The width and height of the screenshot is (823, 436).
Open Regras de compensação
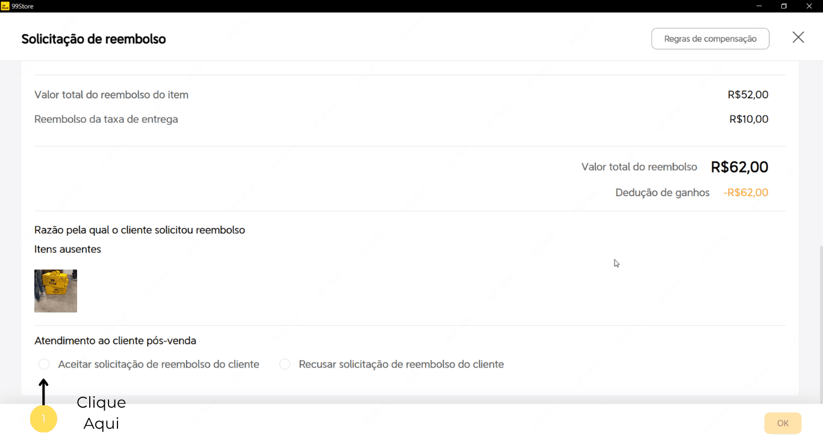tap(710, 39)
